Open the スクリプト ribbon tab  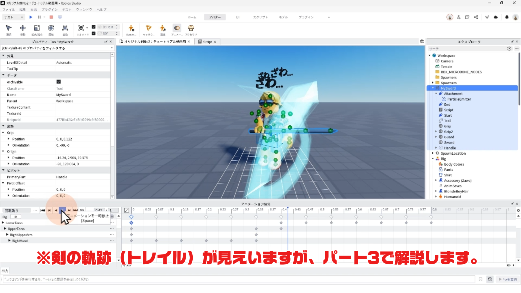260,17
